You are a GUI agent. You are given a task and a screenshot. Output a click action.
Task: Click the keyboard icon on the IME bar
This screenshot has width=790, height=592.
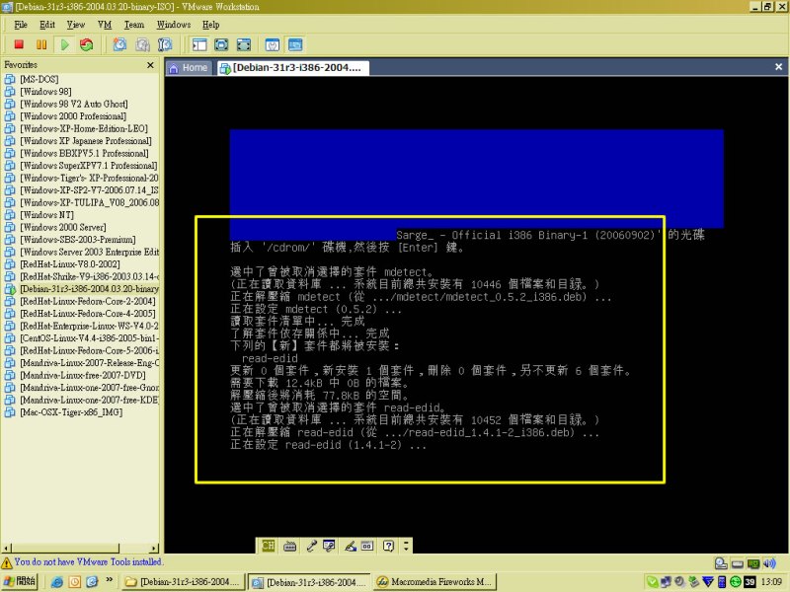[x=289, y=546]
